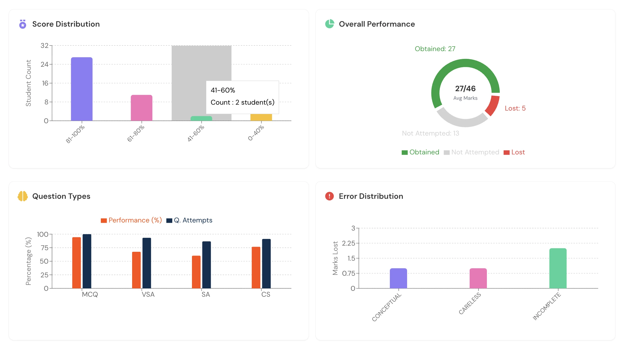Image resolution: width=626 pixels, height=347 pixels.
Task: Click the yellow 0-40% score bar
Action: pos(261,118)
